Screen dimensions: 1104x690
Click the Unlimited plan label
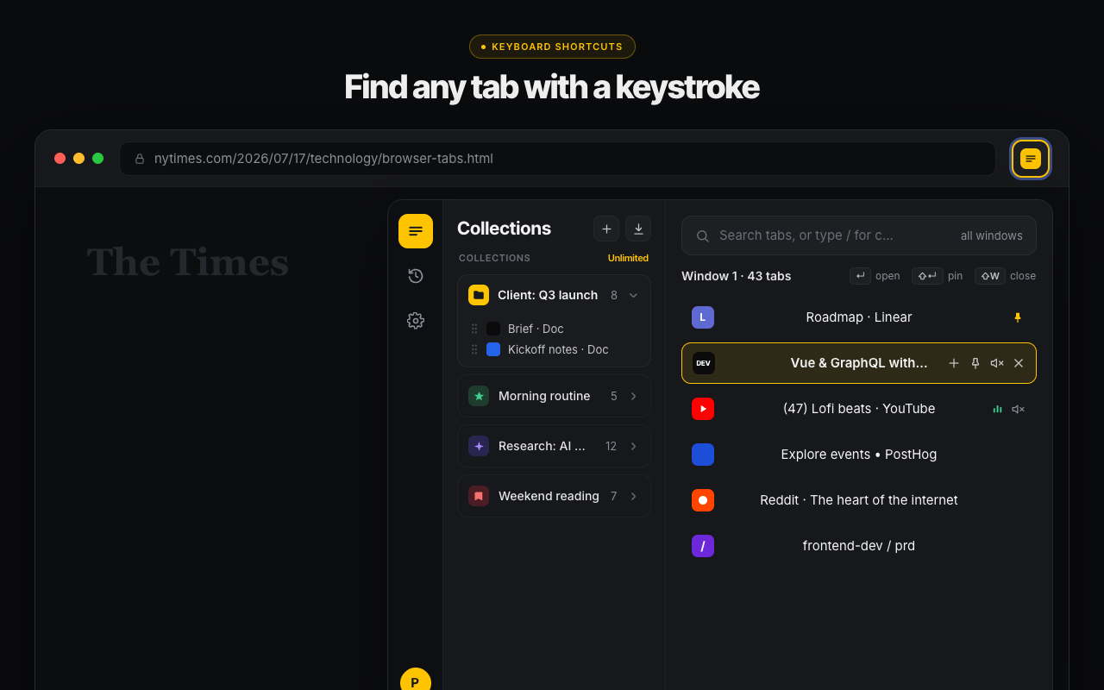point(628,258)
